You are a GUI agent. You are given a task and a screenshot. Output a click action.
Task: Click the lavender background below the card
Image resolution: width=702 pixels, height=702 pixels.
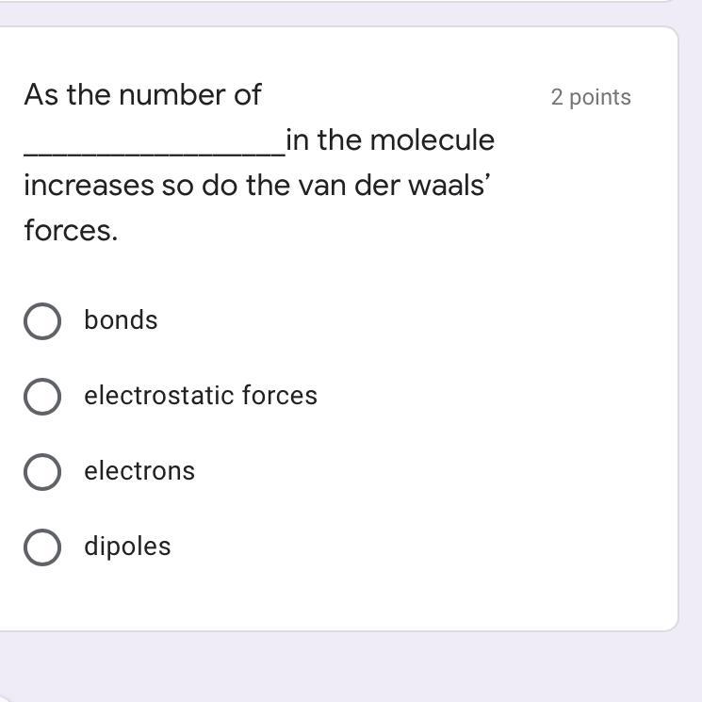[x=351, y=667]
